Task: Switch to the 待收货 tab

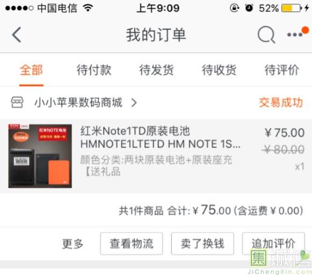Action: point(219,70)
